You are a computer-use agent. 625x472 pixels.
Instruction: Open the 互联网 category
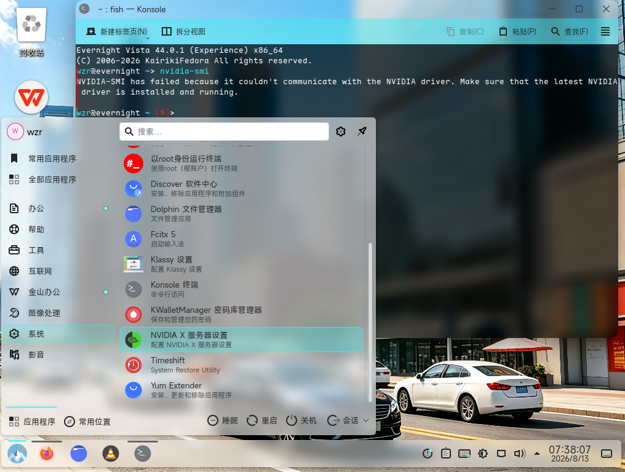click(x=59, y=271)
